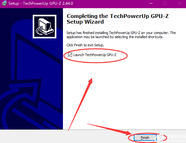Click the "Setup has finished installing" paragraph
Image resolution: width=186 pixels, height=143 pixels.
(121, 35)
